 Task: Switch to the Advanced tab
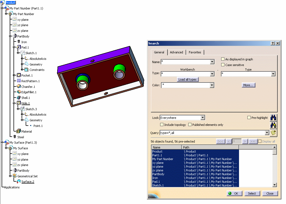click(x=176, y=52)
